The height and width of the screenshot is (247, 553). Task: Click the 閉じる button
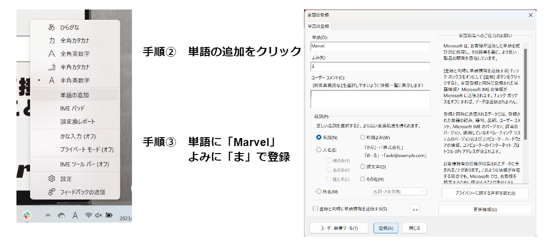pos(414,228)
